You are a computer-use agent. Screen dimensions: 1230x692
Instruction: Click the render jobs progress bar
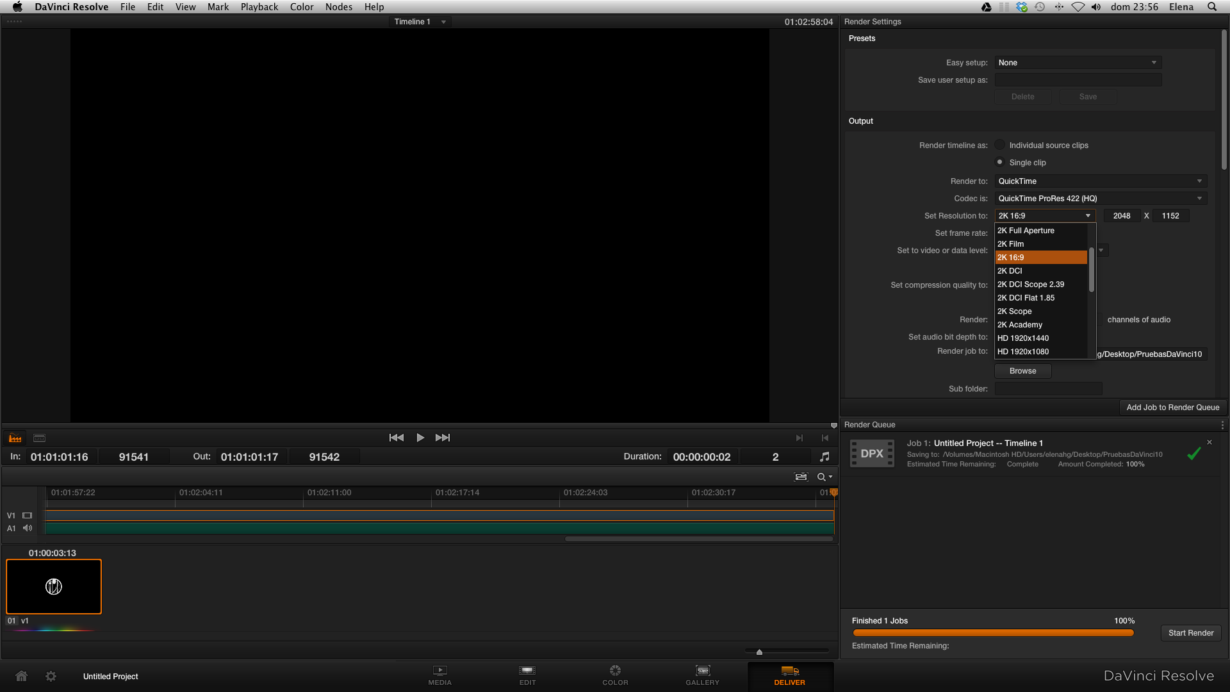point(993,633)
